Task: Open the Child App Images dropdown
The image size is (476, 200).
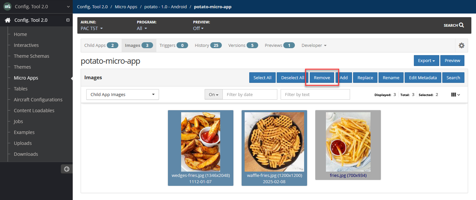Action: coord(123,94)
